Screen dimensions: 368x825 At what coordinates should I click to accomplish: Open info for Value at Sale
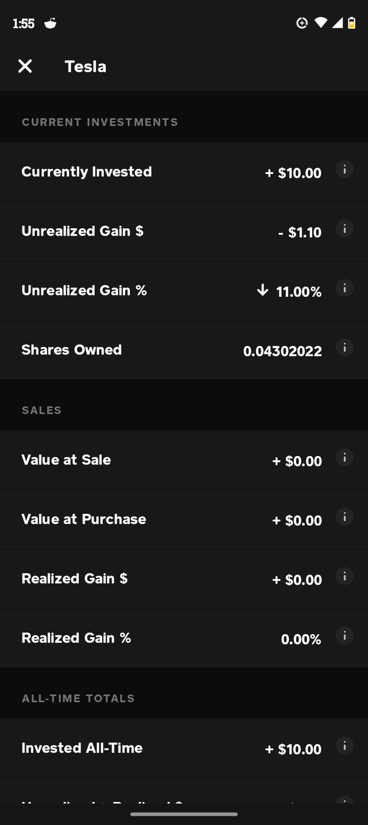tap(344, 457)
